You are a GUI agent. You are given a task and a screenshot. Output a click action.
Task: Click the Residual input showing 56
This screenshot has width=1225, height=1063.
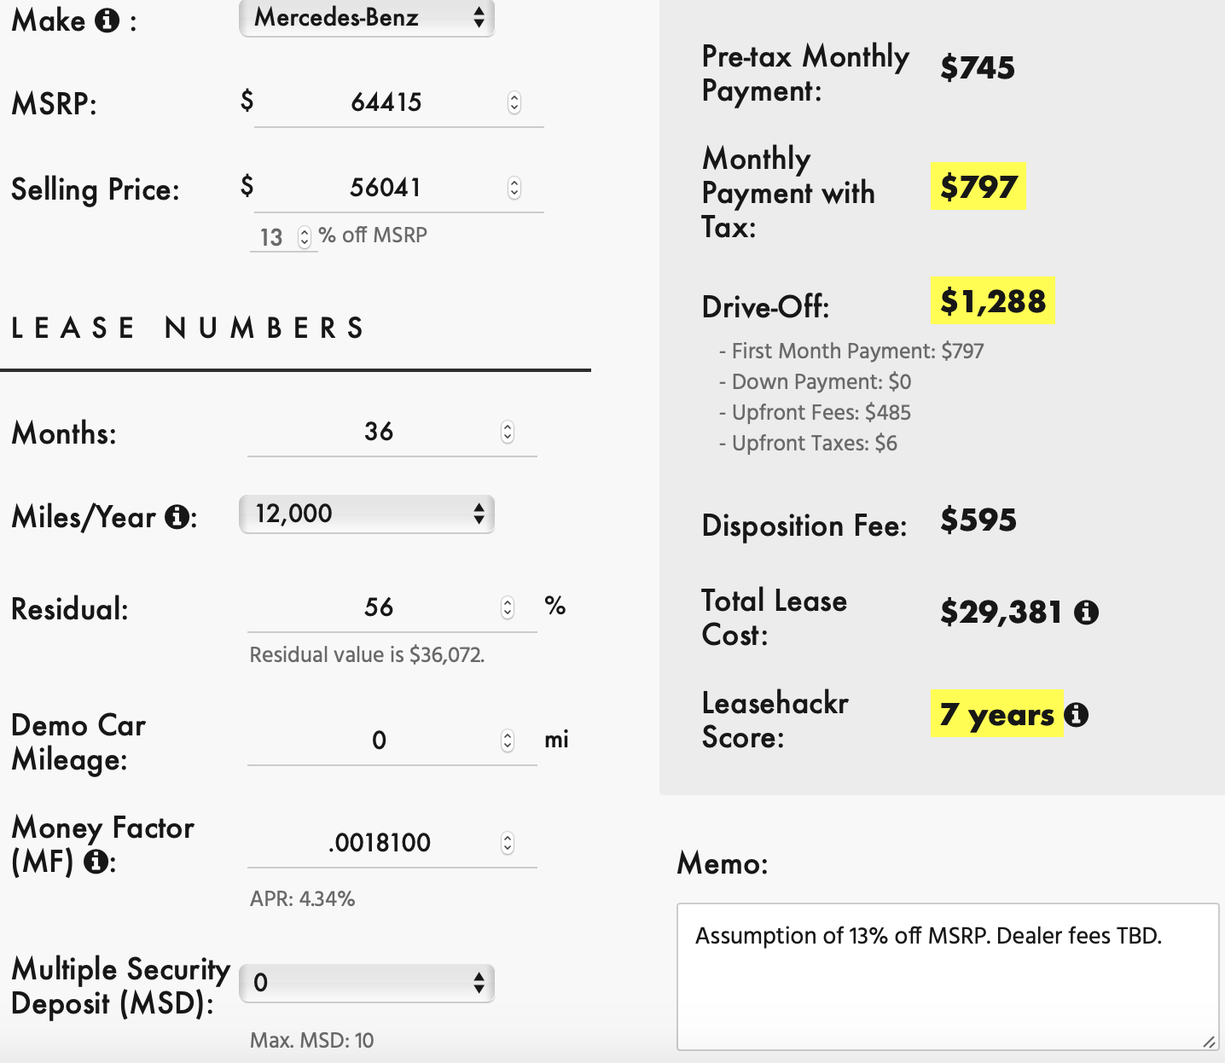pyautogui.click(x=392, y=608)
